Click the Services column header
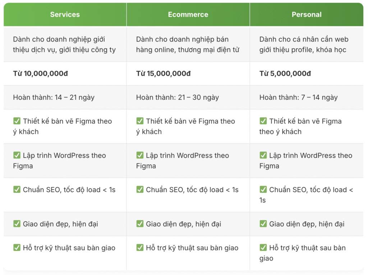 pyautogui.click(x=65, y=15)
